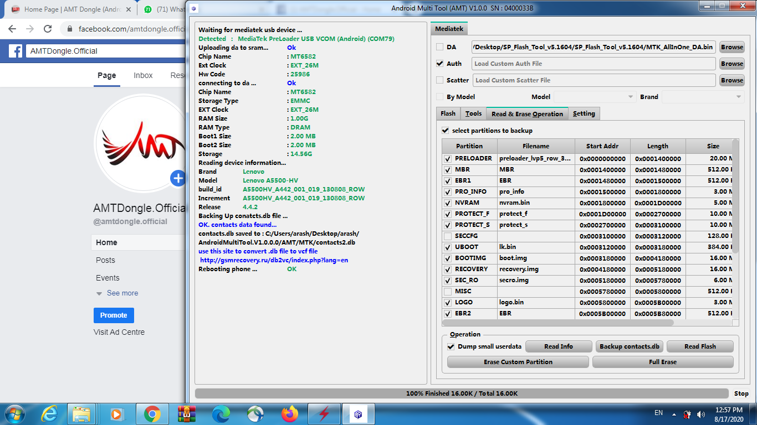This screenshot has width=757, height=425.
Task: Enable the Scatter checkbox
Action: (439, 80)
